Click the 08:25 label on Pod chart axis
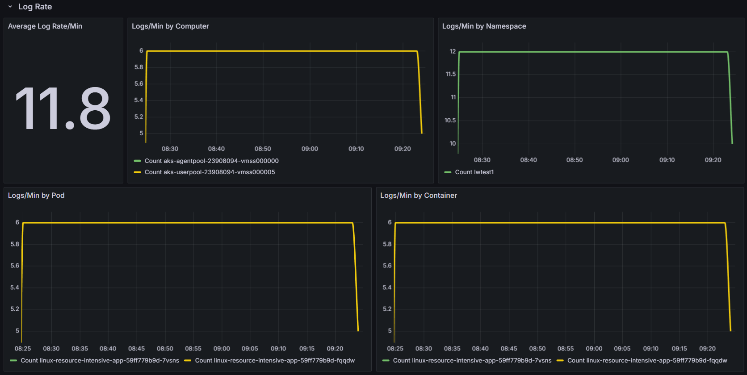747x375 pixels. [23, 348]
